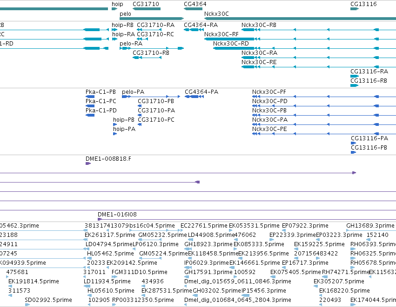Click the hoip-PA protein label
This screenshot has height=307, width=396.
[x=124, y=129]
